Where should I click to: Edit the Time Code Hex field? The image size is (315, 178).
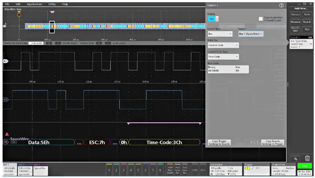(242, 69)
